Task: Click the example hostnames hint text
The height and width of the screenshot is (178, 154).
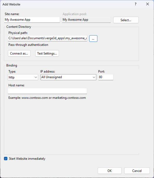Action: pyautogui.click(x=47, y=98)
